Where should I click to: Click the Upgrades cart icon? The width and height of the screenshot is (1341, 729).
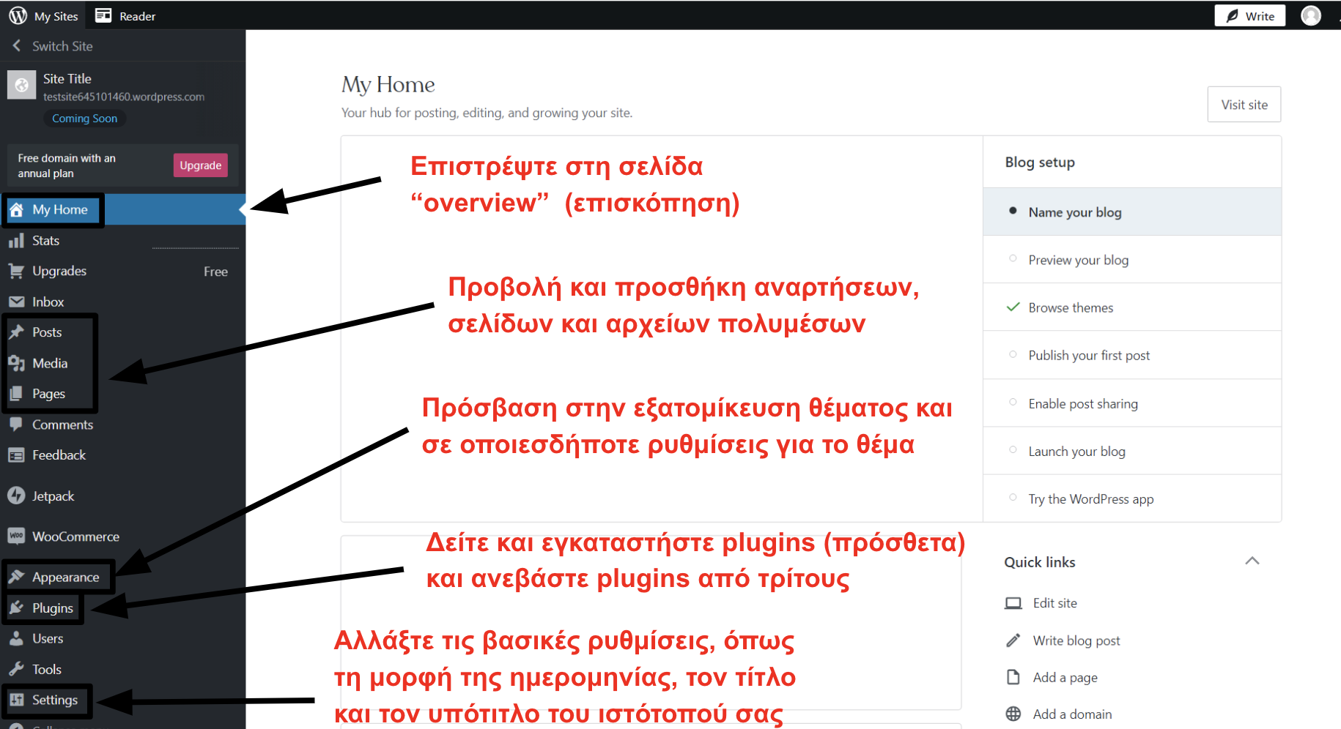click(16, 271)
